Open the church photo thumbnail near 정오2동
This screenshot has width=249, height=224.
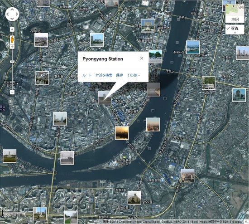pos(134,198)
